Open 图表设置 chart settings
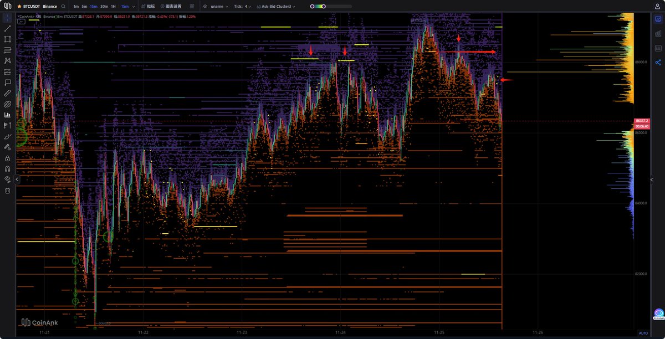This screenshot has height=339, width=665. pos(171,6)
